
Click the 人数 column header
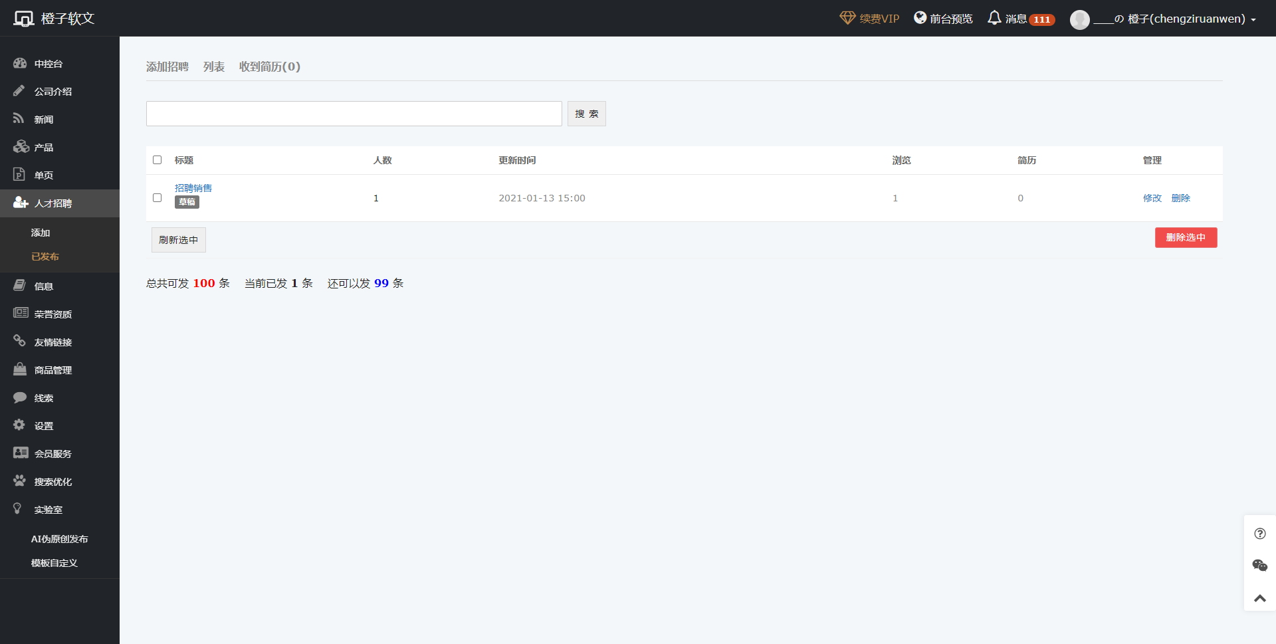[383, 160]
